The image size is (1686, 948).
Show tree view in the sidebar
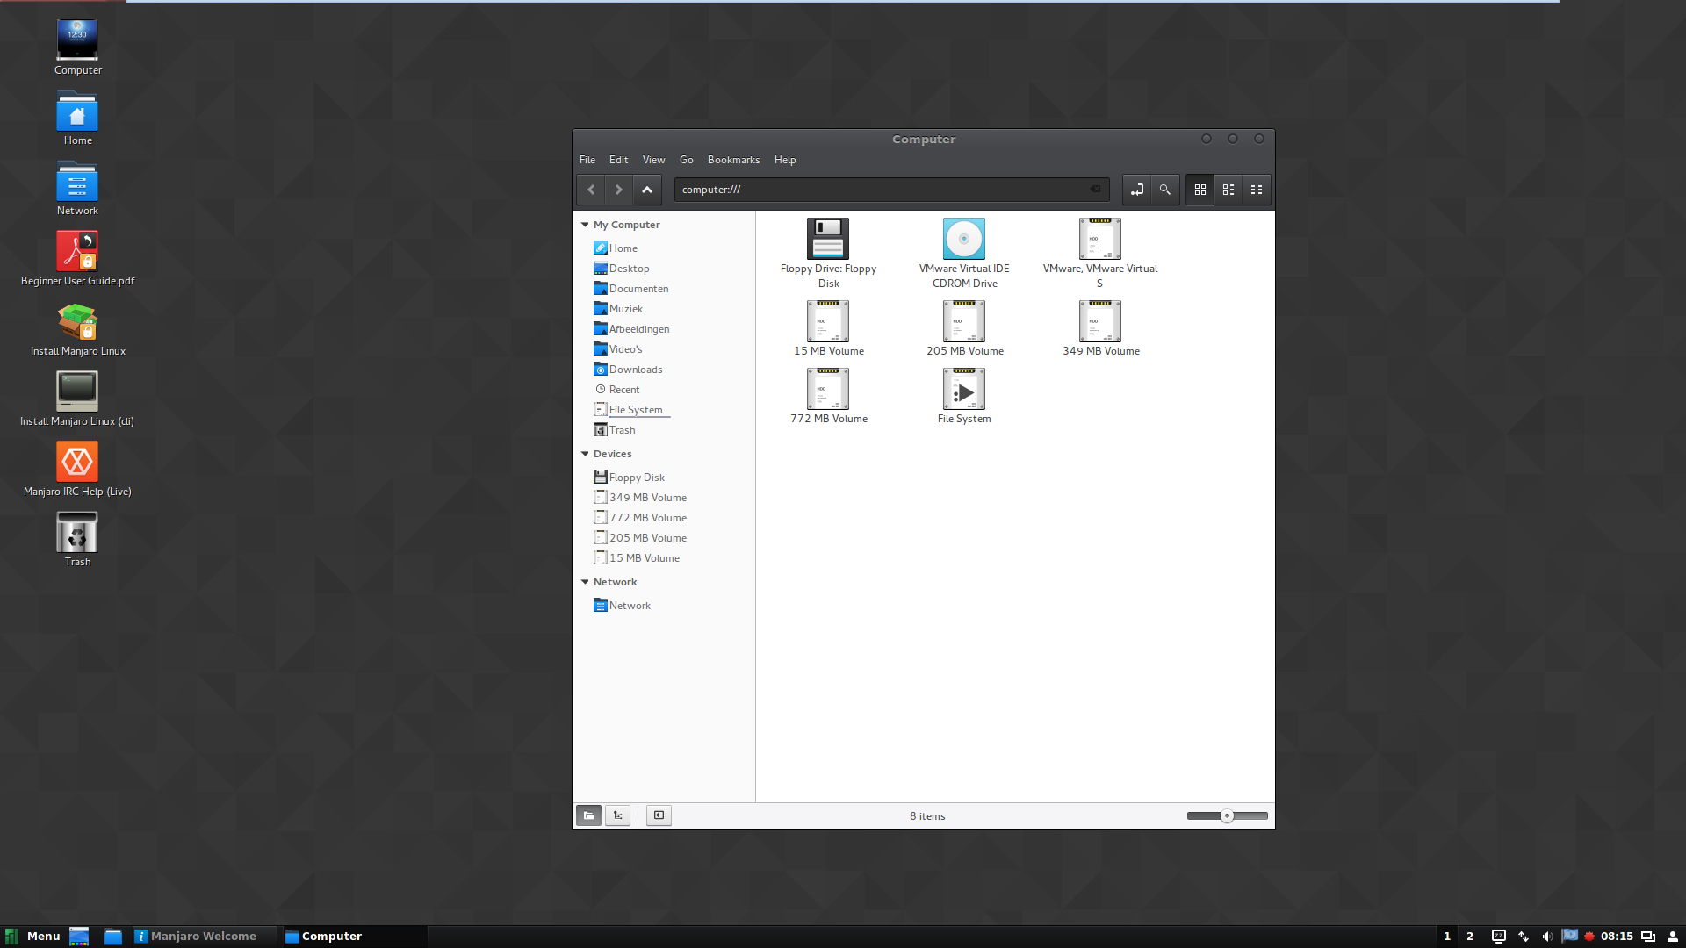coord(617,815)
